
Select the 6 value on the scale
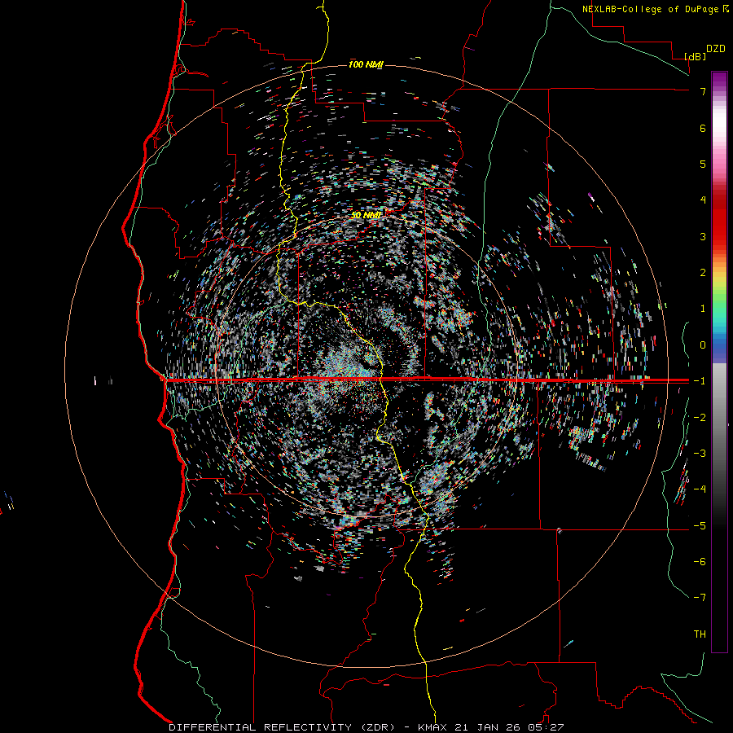[x=703, y=128]
